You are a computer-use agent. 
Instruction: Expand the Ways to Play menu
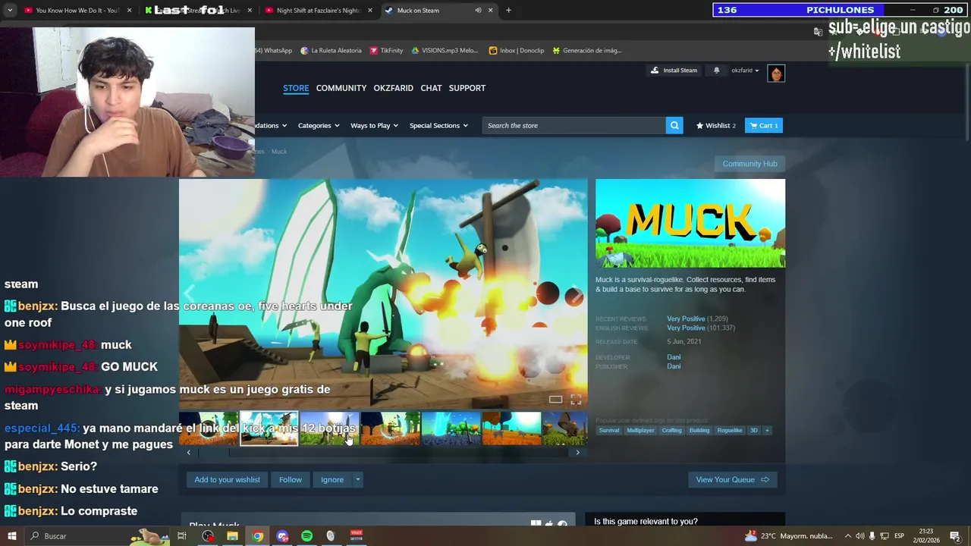coord(374,125)
